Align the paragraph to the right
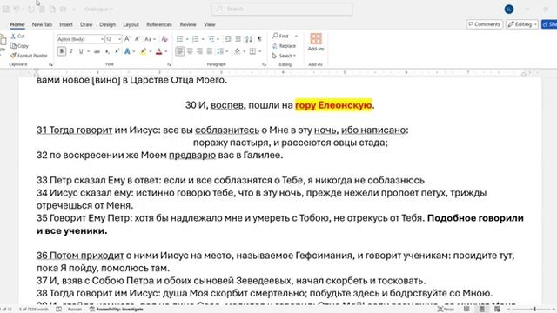 (200, 51)
